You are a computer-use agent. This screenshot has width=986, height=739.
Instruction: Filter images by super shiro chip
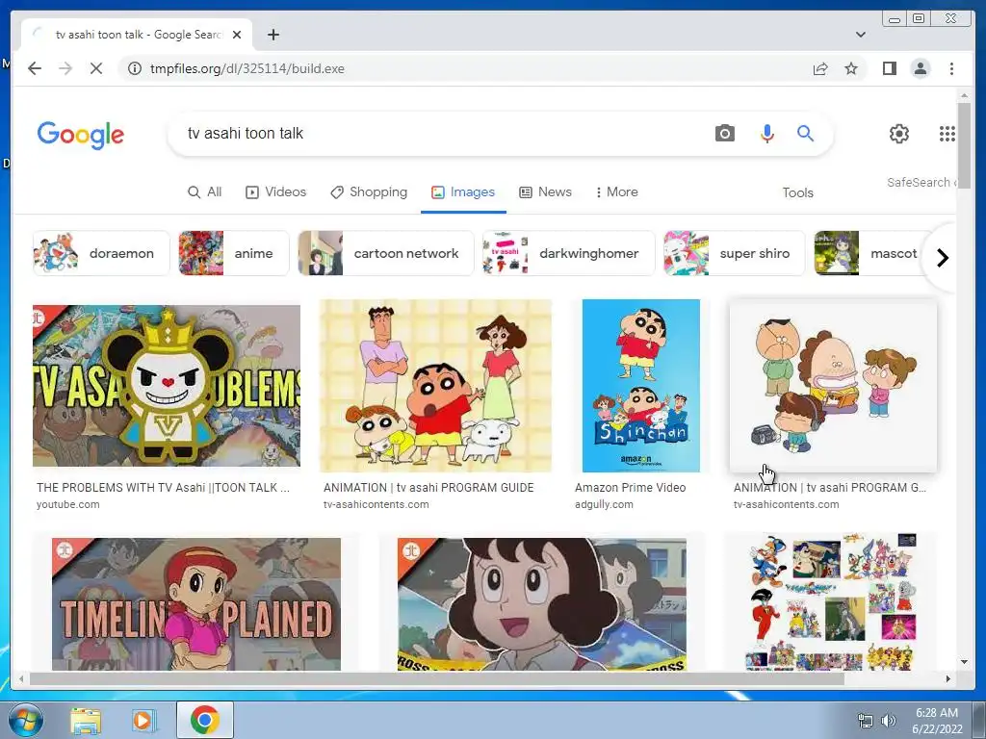(x=735, y=253)
